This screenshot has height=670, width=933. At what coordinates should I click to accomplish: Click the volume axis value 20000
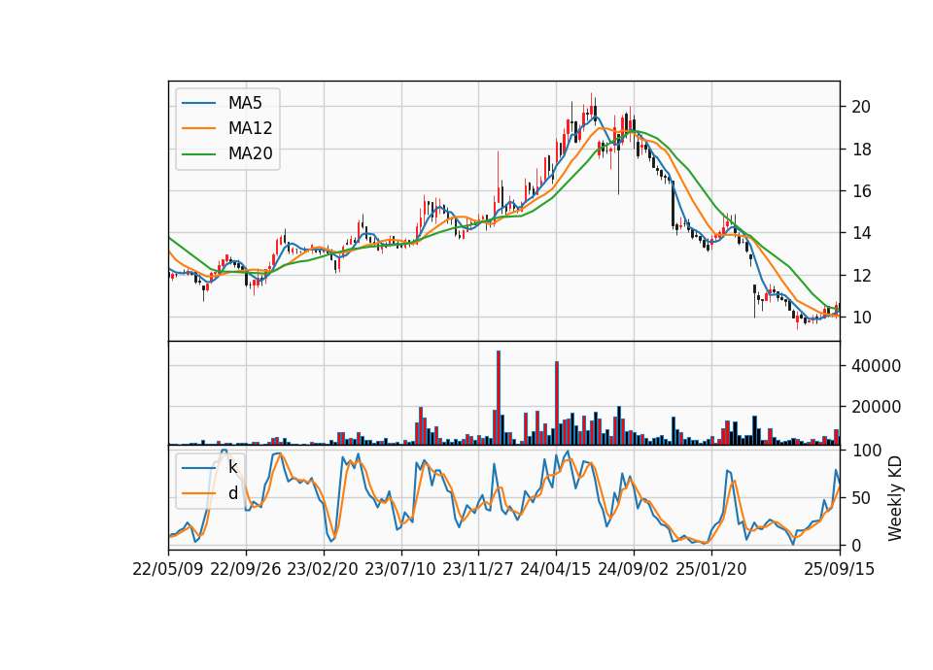876,407
